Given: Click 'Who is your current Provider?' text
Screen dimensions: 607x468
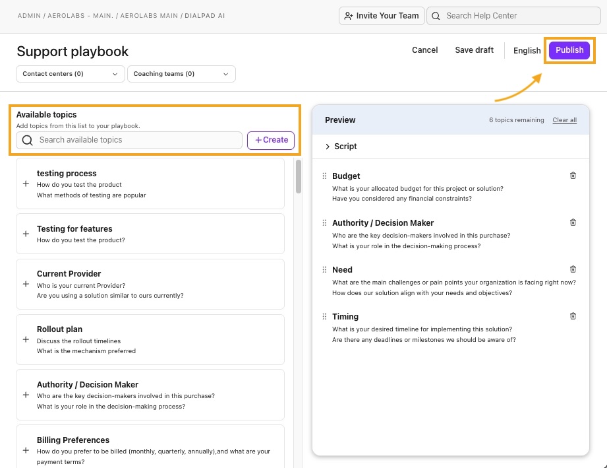Looking at the screenshot, I should click(81, 285).
